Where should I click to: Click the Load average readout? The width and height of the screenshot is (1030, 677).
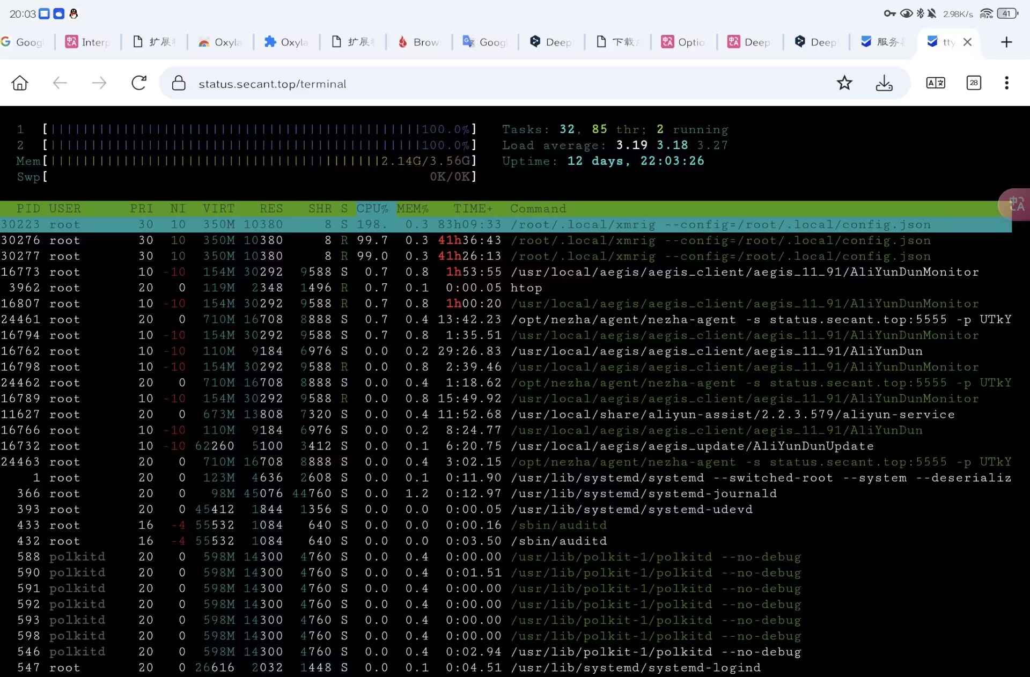tap(615, 145)
